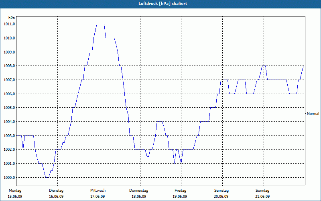Viewport: 321px width, 201px height.
Task: Select the 1009,0 axis label
Action: 9,52
